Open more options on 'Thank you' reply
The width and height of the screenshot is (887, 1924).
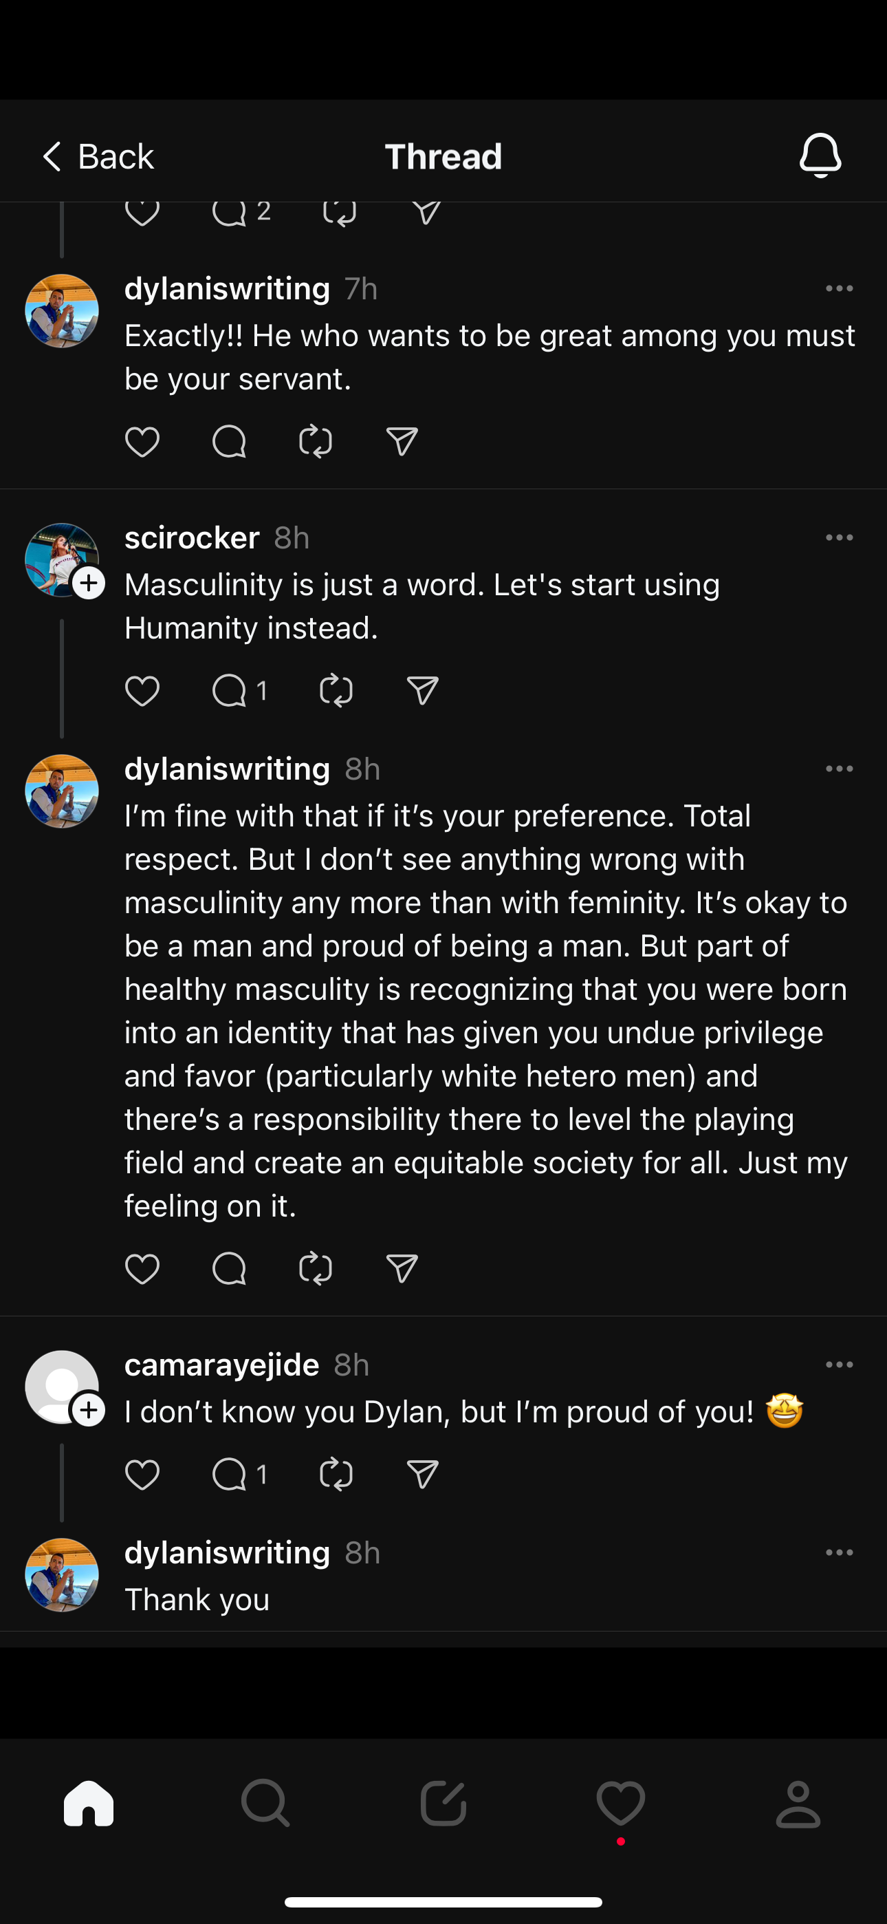tap(840, 1553)
